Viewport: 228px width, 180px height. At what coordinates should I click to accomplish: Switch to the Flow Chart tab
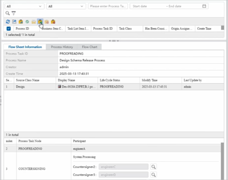tap(90, 47)
